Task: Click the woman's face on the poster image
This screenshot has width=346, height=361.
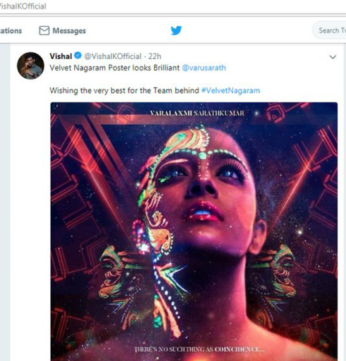Action: 202,188
